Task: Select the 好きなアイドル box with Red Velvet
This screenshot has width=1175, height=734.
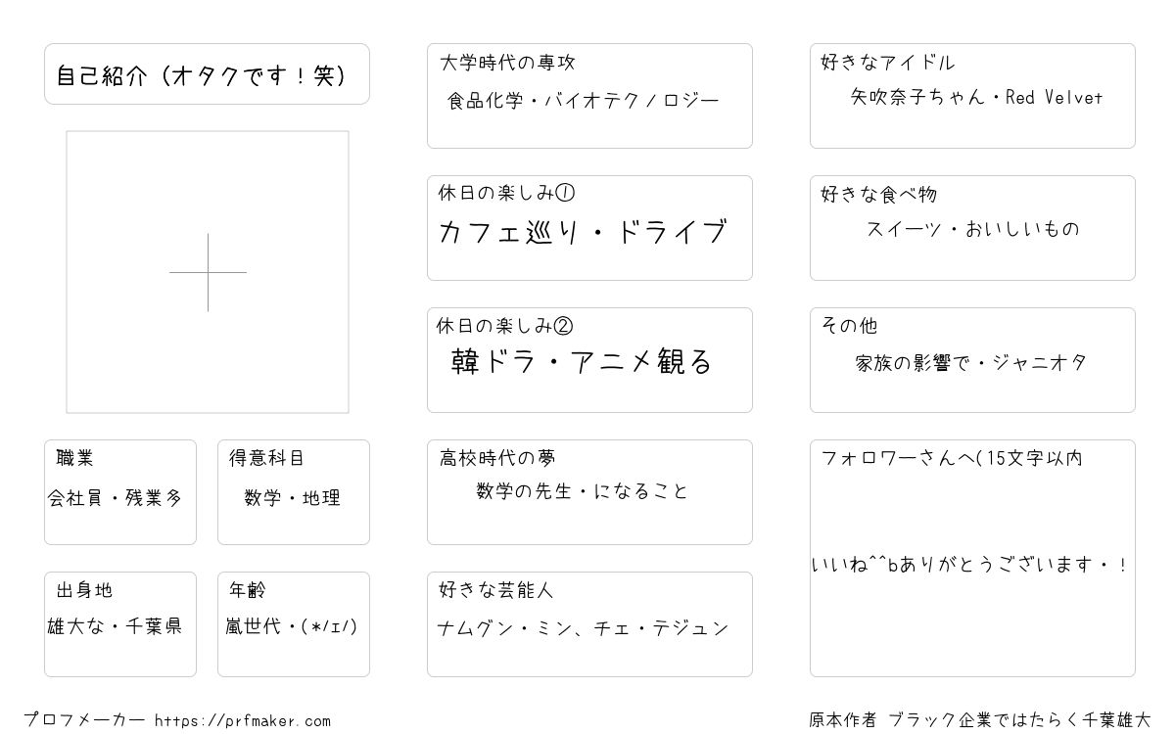Action: [x=972, y=96]
